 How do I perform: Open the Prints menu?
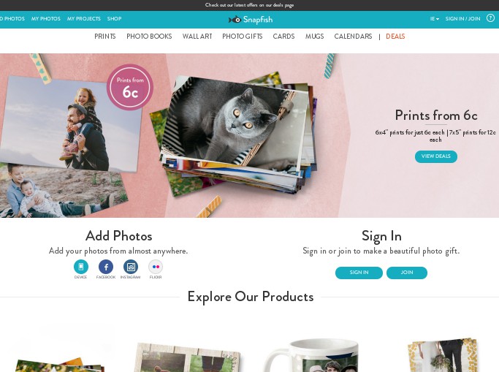105,37
